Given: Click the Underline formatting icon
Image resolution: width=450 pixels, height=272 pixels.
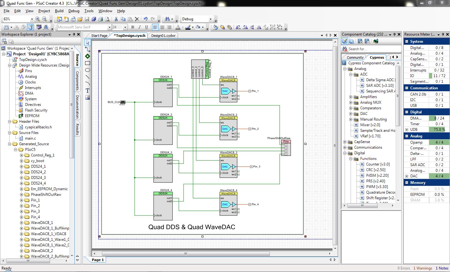Looking at the screenshot, I should [146, 27].
